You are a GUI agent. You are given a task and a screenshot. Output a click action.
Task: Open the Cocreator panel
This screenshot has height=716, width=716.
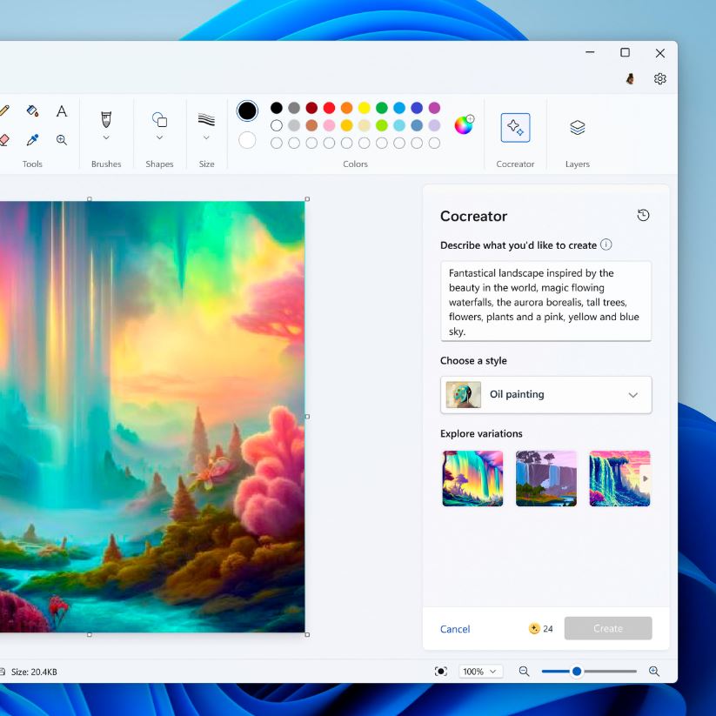point(515,128)
